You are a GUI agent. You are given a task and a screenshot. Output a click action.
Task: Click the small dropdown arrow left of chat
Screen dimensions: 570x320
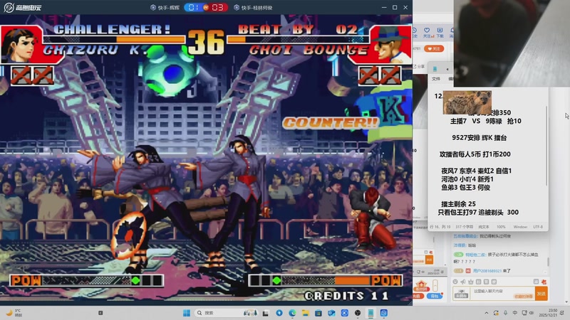click(445, 265)
